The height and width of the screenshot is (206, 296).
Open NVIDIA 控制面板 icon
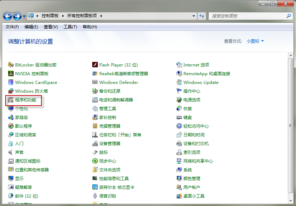tap(11, 73)
